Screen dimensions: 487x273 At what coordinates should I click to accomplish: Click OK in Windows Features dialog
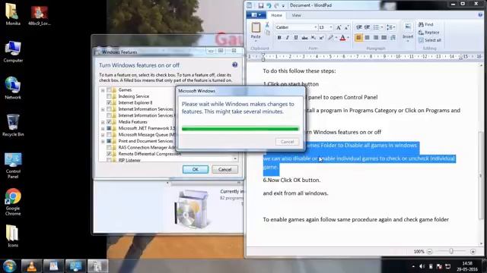(196, 169)
